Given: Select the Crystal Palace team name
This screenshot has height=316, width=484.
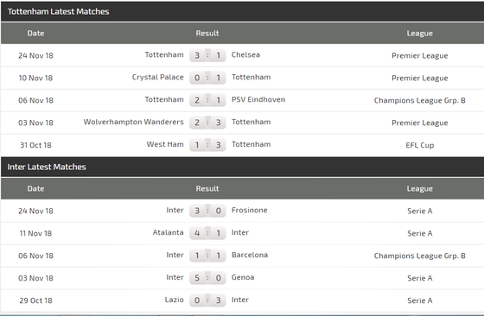Looking at the screenshot, I should click(157, 78).
